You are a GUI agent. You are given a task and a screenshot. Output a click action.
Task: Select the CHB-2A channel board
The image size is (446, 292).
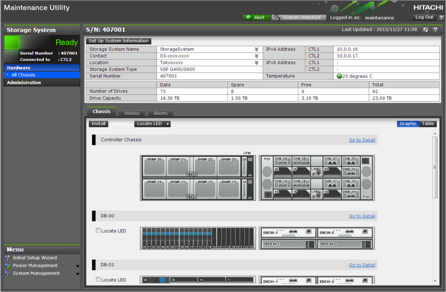282,161
